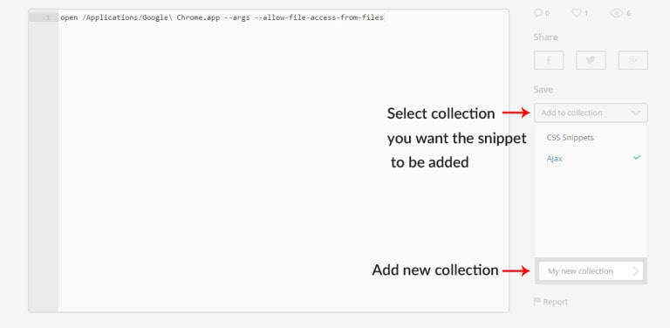The width and height of the screenshot is (670, 328).
Task: Click the flag icon beside Report
Action: pyautogui.click(x=537, y=302)
